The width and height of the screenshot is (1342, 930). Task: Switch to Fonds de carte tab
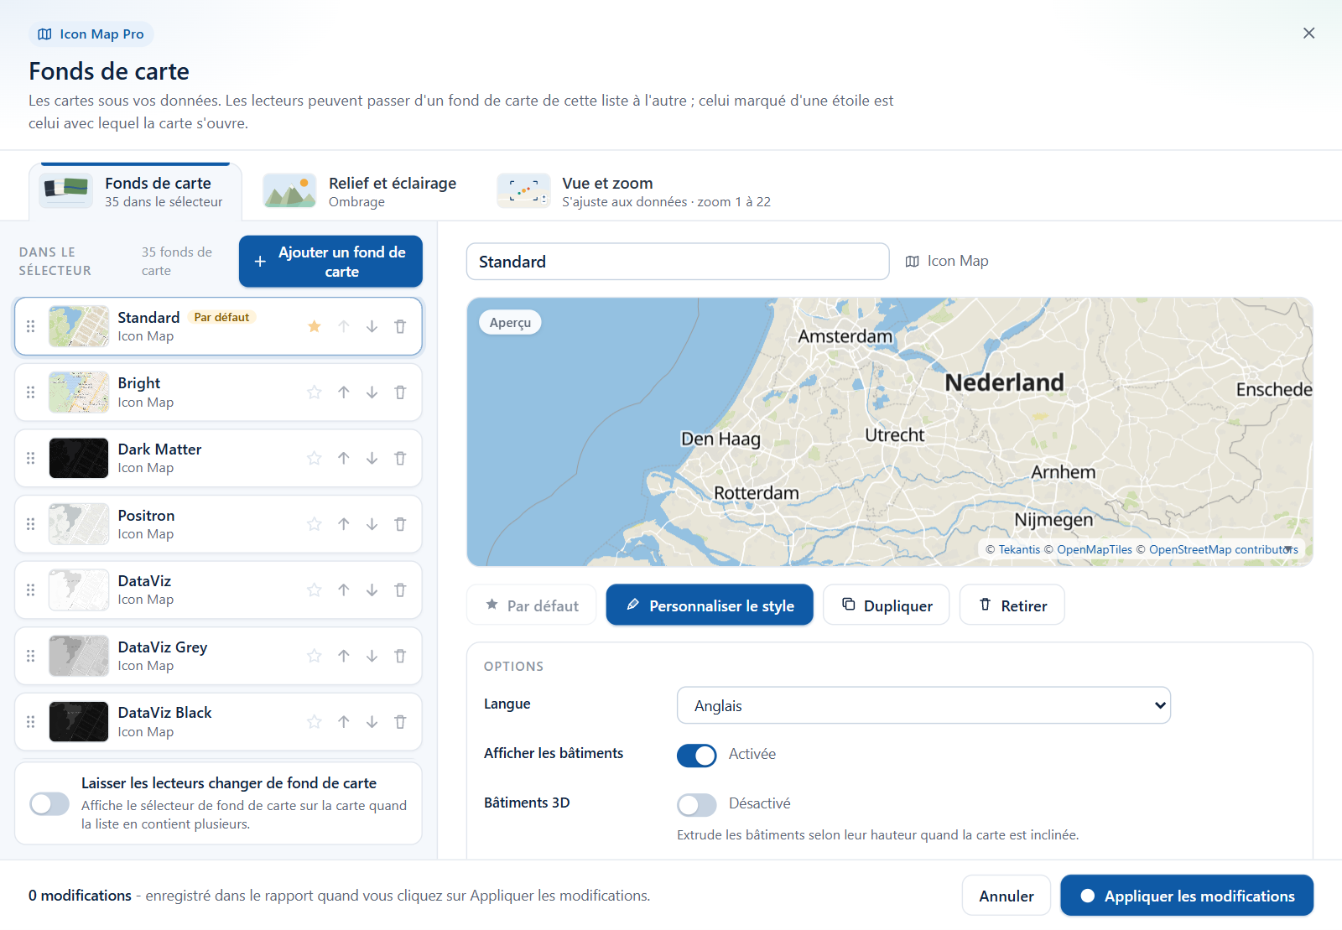click(136, 191)
